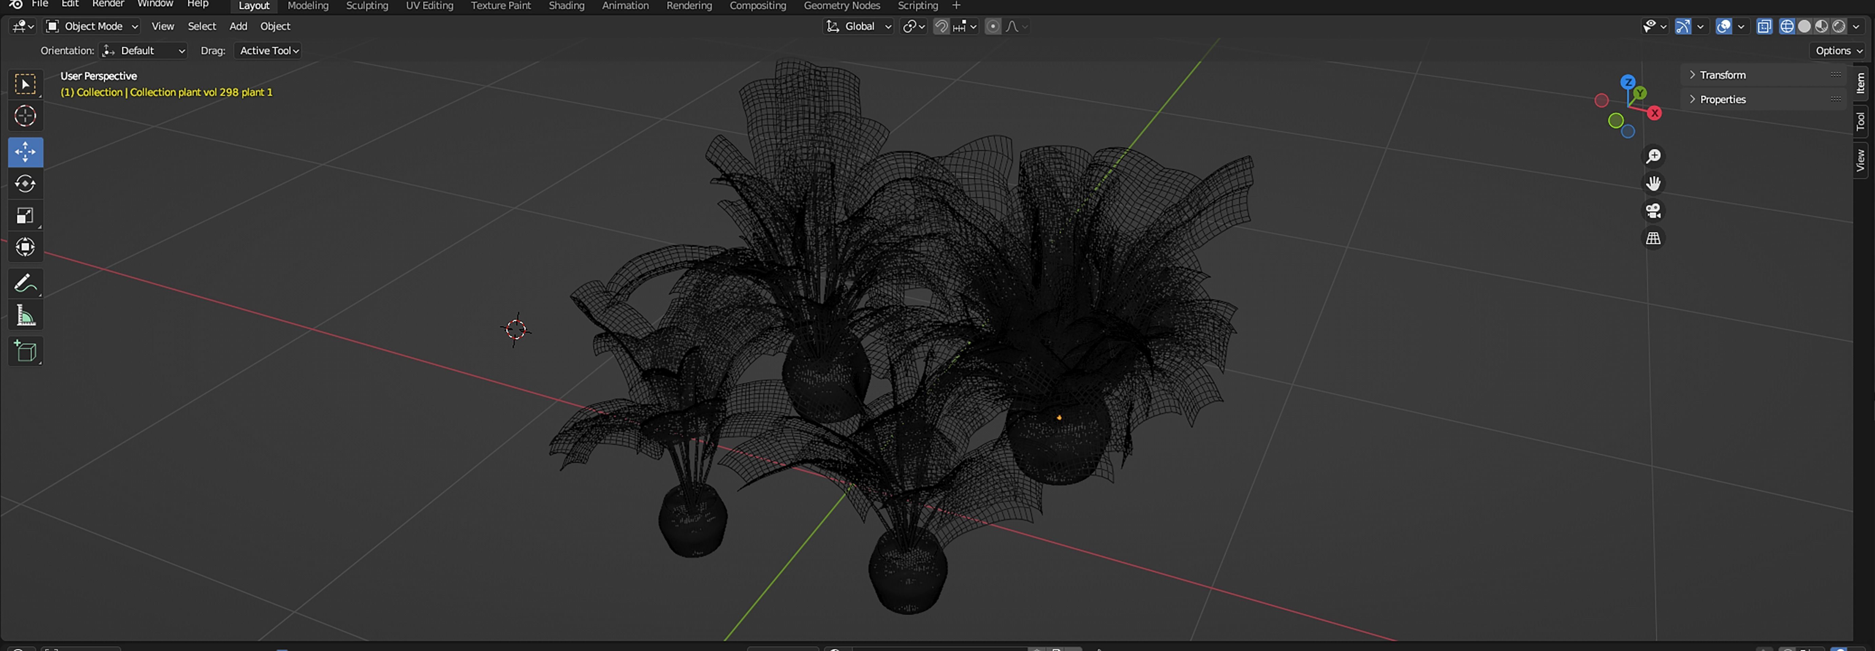This screenshot has height=651, width=1875.
Task: Activate the combined Transform tool
Action: [25, 247]
